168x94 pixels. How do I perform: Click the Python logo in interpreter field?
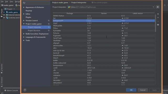pyautogui.click(x=69, y=7)
